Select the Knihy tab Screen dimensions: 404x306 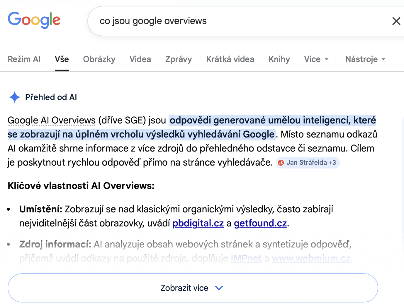[279, 59]
